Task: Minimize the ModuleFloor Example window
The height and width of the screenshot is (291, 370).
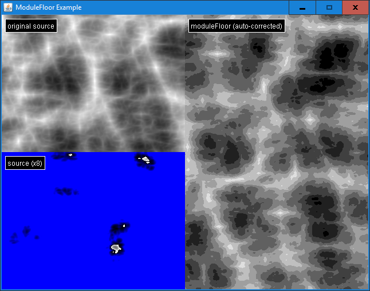Action: coord(302,7)
